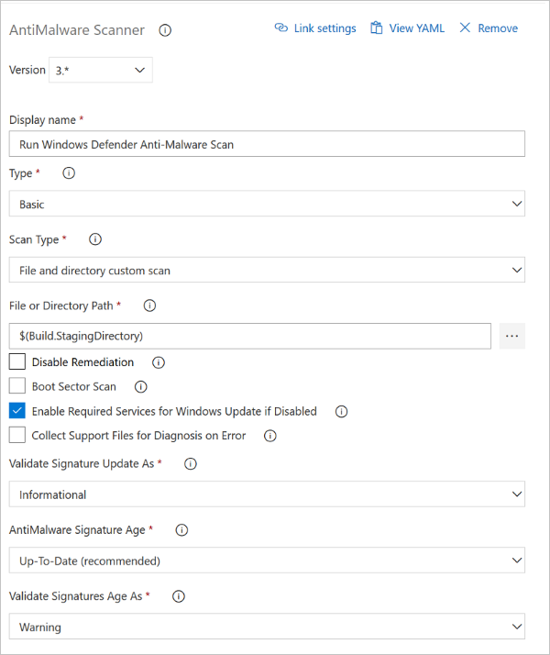The image size is (550, 655).
Task: Click the View YAML link text
Action: pyautogui.click(x=417, y=28)
